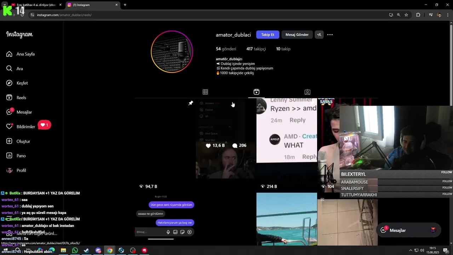Open a new Chrome tab

click(125, 5)
